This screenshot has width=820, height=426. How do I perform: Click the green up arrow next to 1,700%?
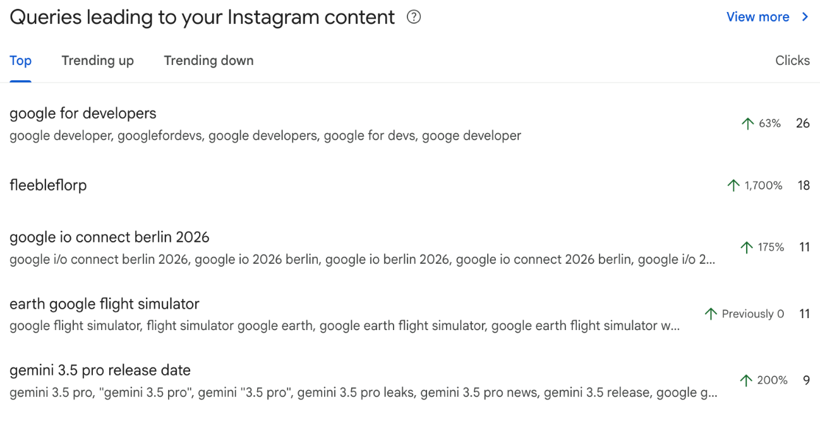click(733, 186)
